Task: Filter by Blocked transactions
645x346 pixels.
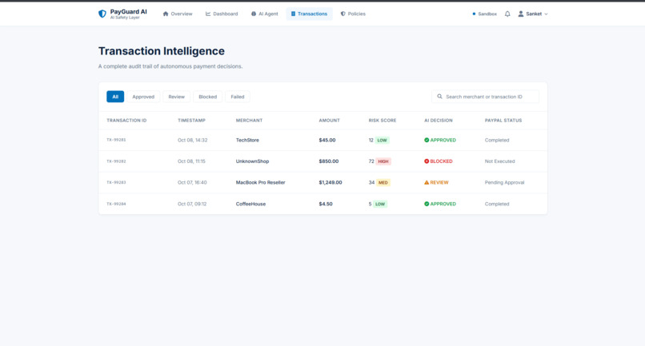Action: (x=208, y=97)
